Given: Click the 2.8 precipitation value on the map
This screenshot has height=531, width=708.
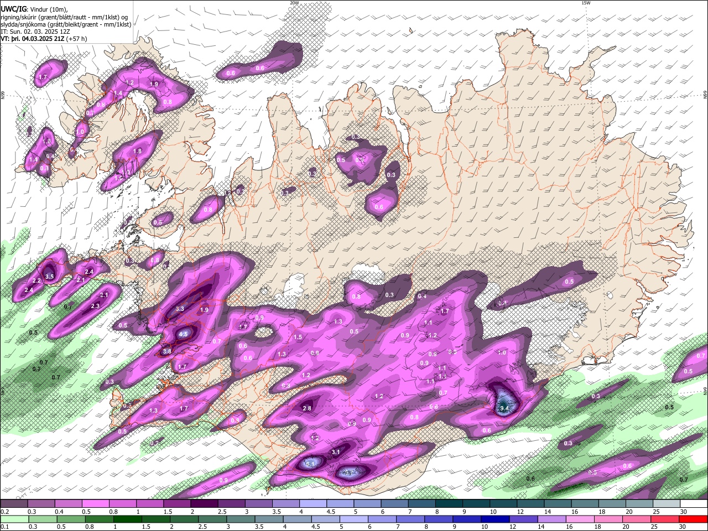Looking at the screenshot, I should (x=307, y=408).
